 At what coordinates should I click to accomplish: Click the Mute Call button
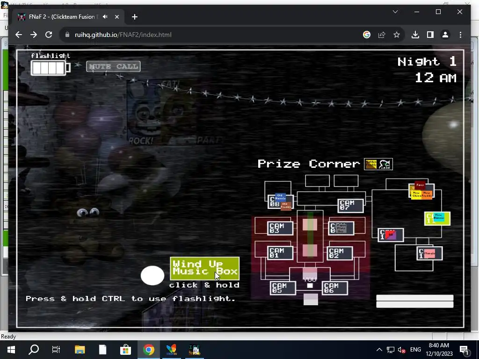pos(113,66)
